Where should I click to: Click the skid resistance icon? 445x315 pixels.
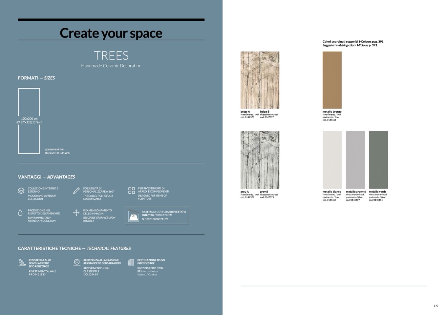[x=22, y=262]
